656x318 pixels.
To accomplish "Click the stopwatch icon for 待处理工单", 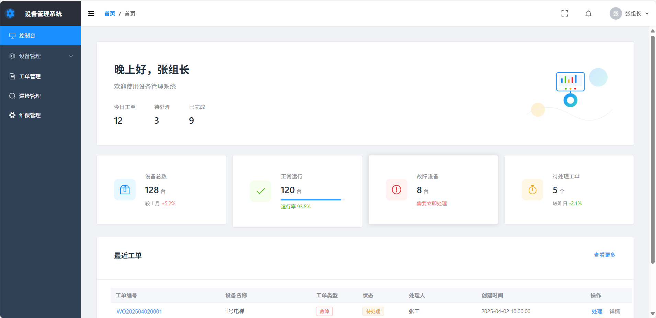I will click(532, 189).
